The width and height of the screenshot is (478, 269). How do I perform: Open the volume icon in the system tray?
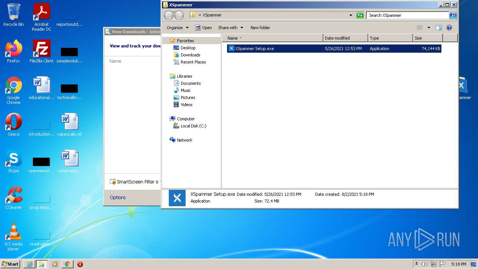pyautogui.click(x=424, y=264)
